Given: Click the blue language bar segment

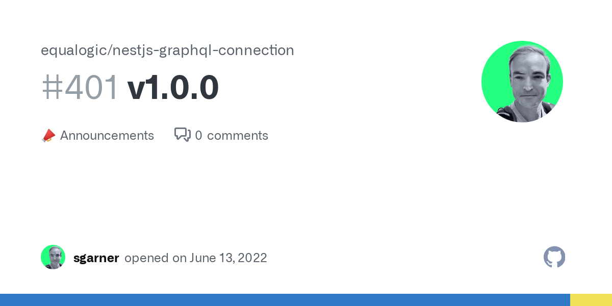Looking at the screenshot, I should (x=285, y=300).
